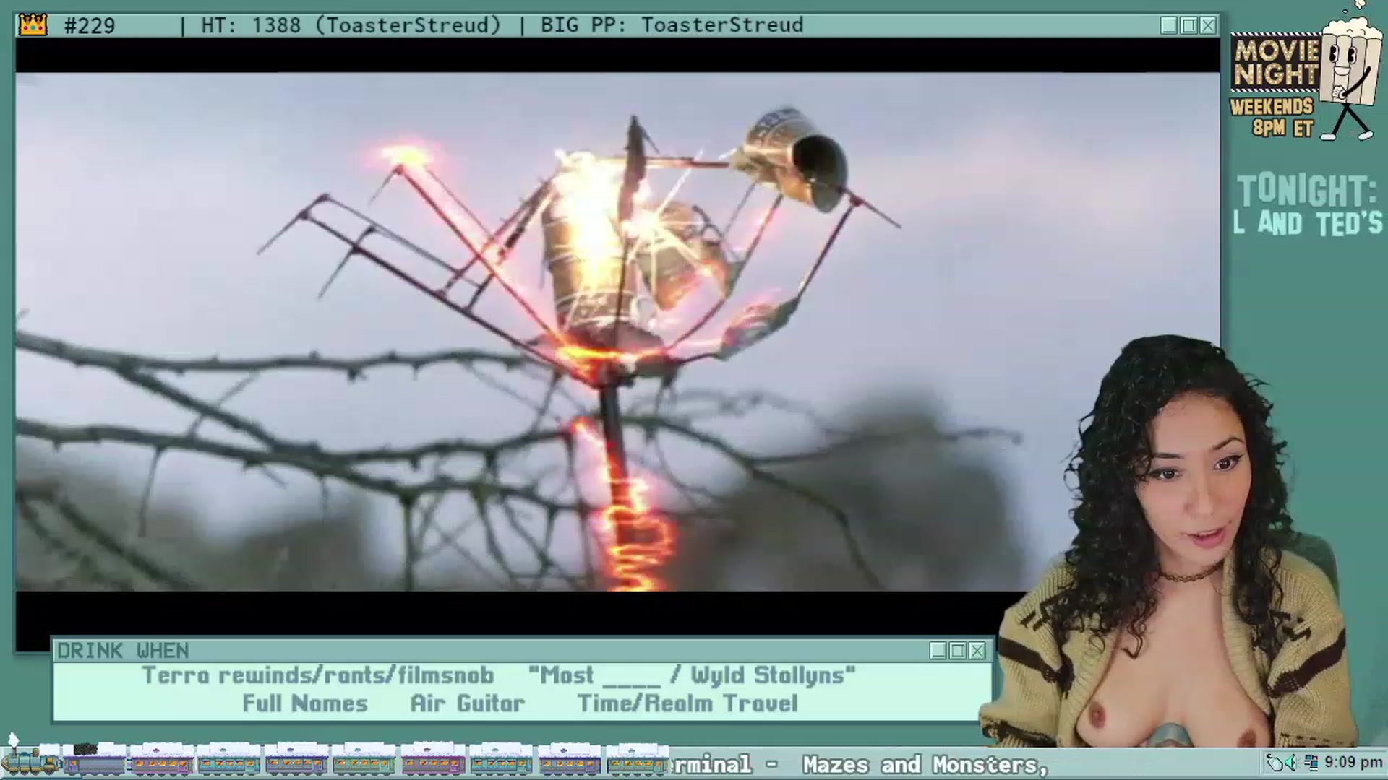Click the TONIGHT: heading
The width and height of the screenshot is (1388, 780).
[1307, 191]
